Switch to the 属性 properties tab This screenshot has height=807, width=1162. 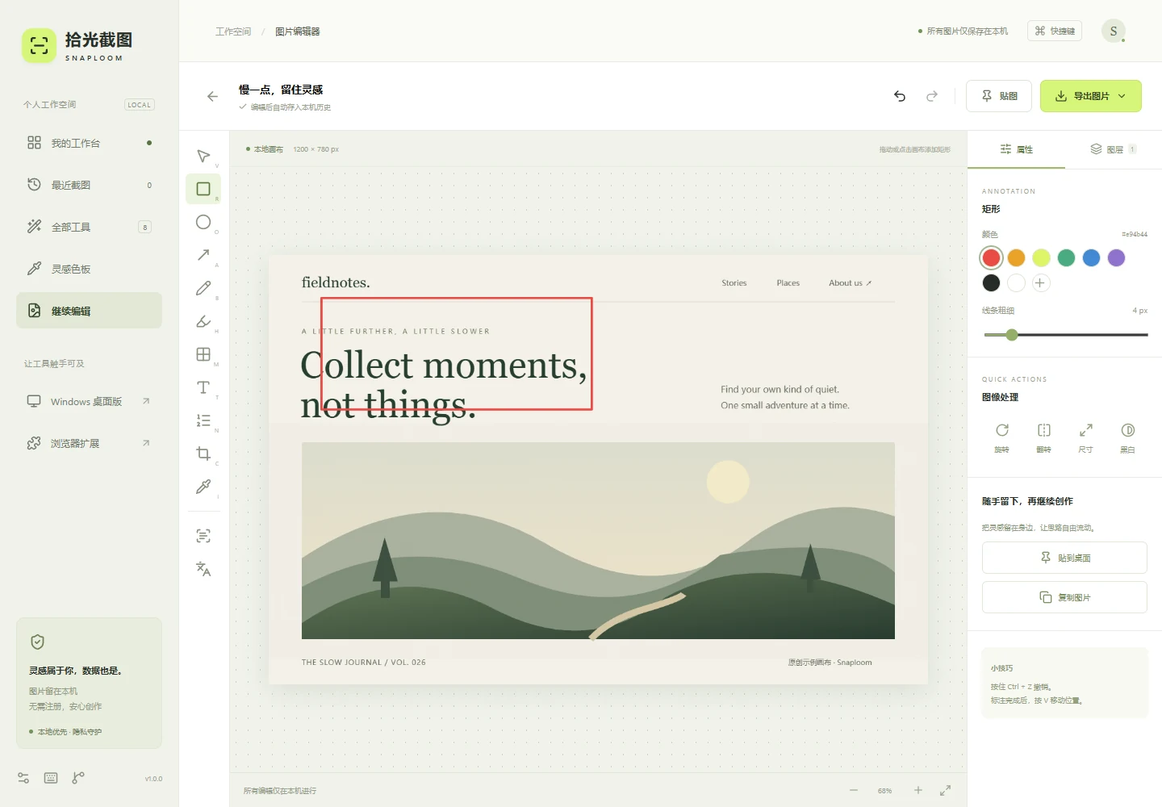click(x=1017, y=149)
